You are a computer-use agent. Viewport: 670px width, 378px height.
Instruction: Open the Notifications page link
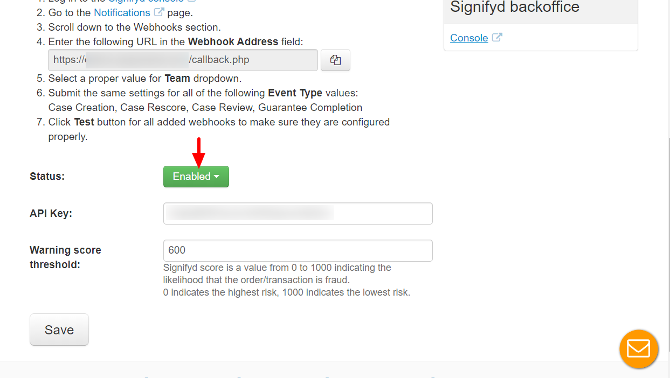(x=122, y=12)
